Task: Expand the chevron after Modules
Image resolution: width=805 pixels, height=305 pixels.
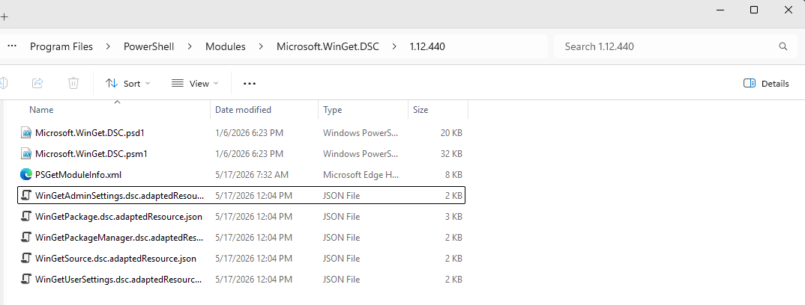Action: click(262, 46)
